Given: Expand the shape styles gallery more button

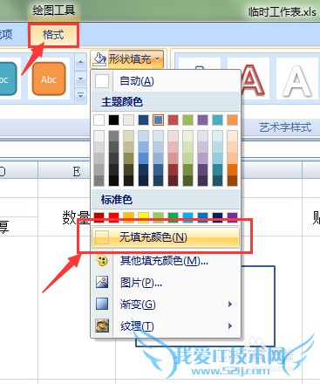Looking at the screenshot, I should tap(80, 95).
